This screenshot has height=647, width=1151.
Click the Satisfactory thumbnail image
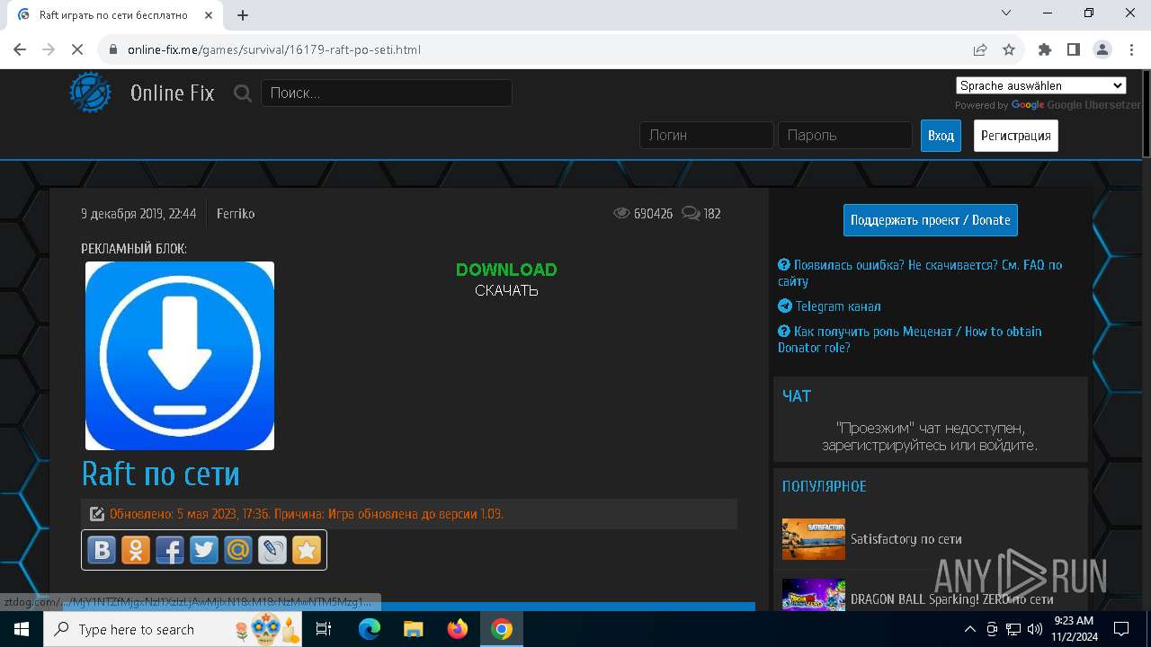(x=814, y=539)
